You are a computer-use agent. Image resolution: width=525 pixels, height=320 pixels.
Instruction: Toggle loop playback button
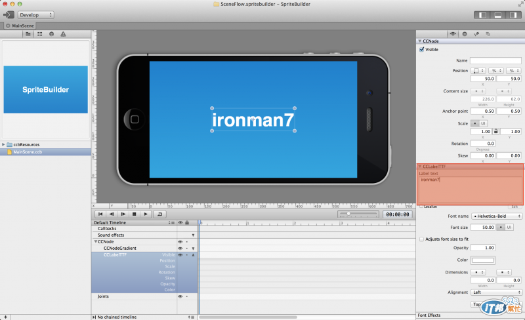159,214
